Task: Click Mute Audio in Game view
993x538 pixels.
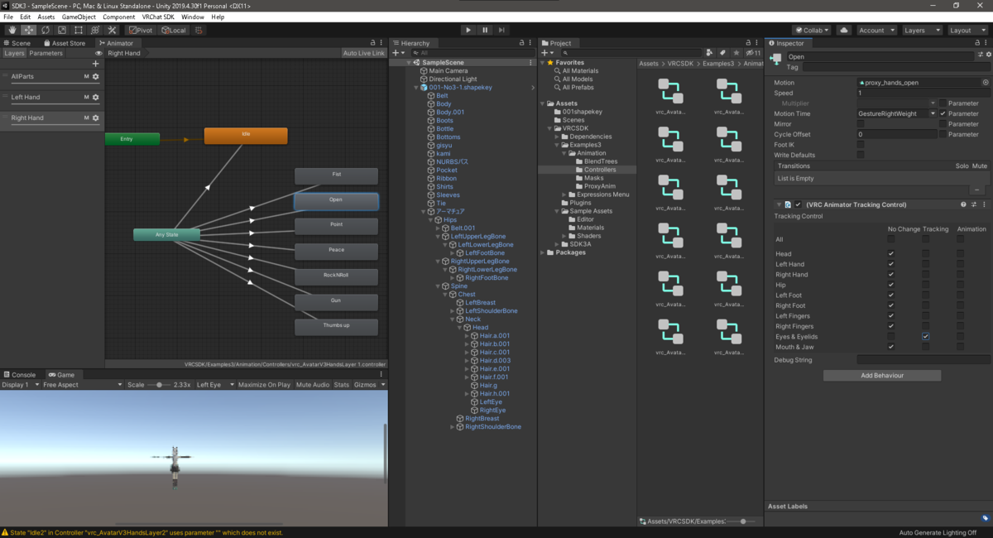Action: point(313,385)
